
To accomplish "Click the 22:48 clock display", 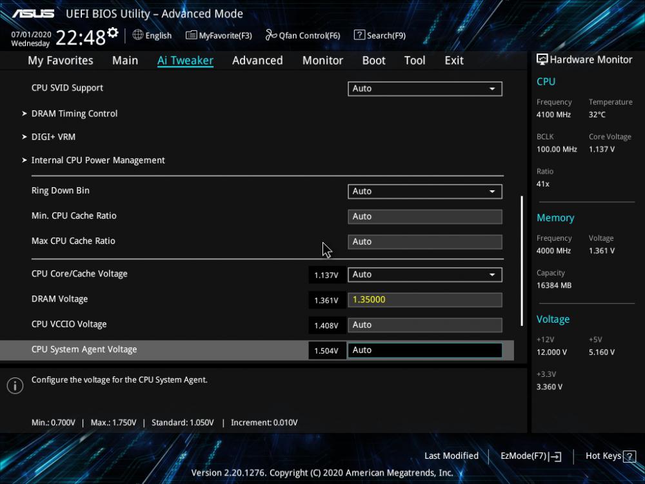I will pos(81,38).
